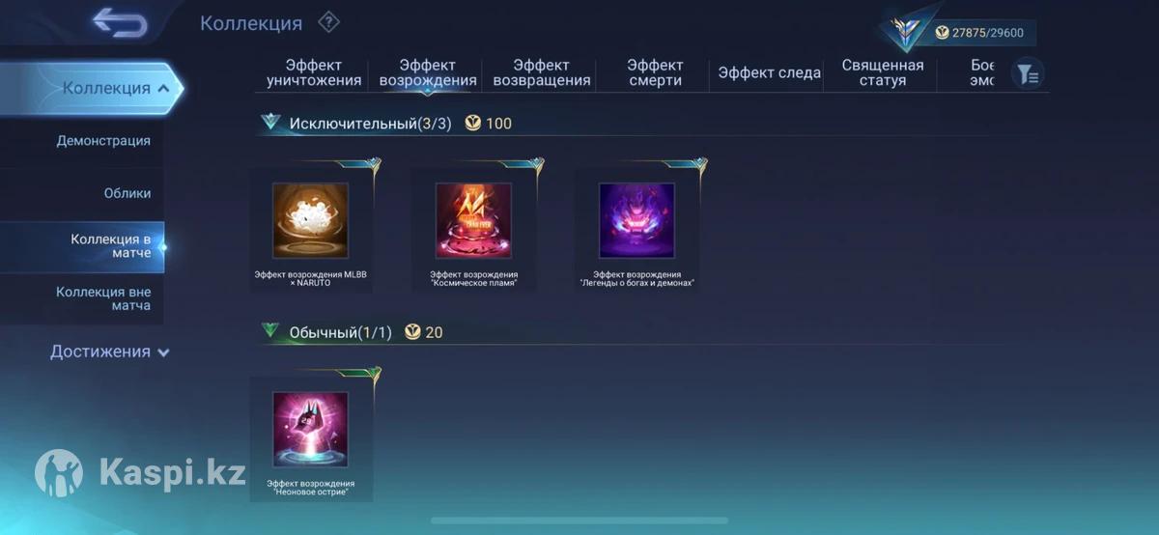Collapse the Исключительный(3/3) group
The height and width of the screenshot is (535, 1159).
click(x=269, y=123)
